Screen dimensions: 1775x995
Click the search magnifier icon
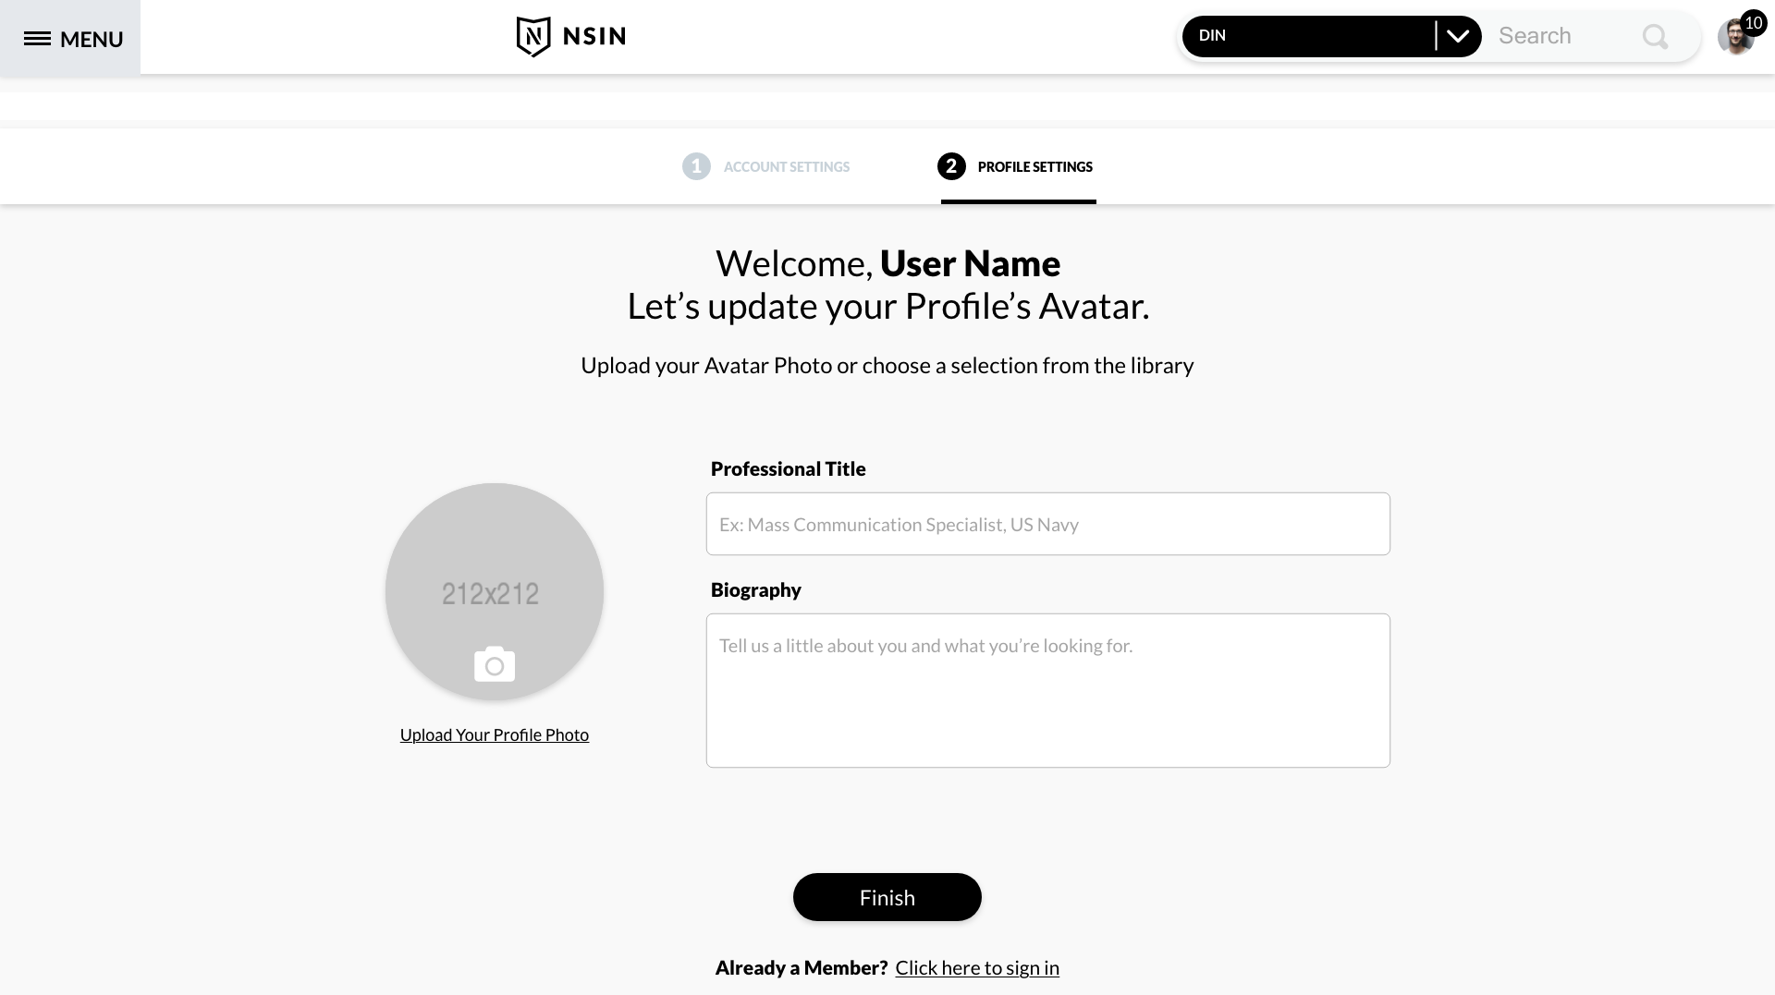[x=1655, y=37]
